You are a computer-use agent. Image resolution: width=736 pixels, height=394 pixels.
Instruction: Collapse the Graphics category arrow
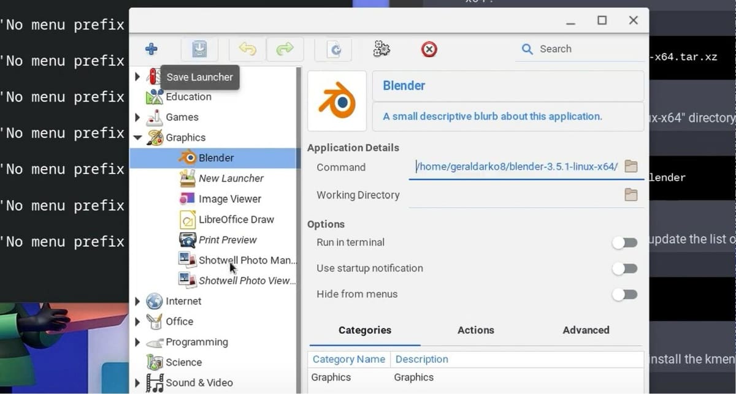click(x=137, y=137)
